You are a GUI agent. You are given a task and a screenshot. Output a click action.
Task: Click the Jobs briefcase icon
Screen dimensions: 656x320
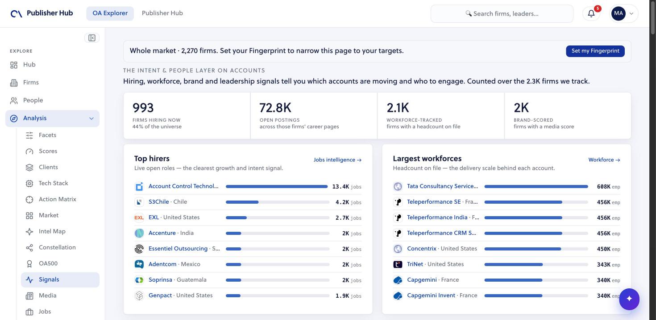[29, 312]
